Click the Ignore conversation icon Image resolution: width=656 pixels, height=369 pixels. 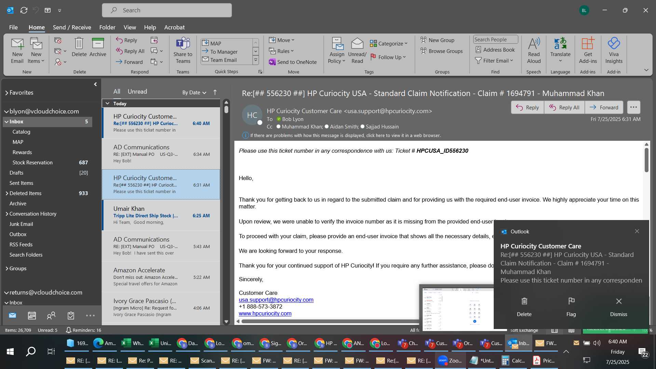click(58, 40)
